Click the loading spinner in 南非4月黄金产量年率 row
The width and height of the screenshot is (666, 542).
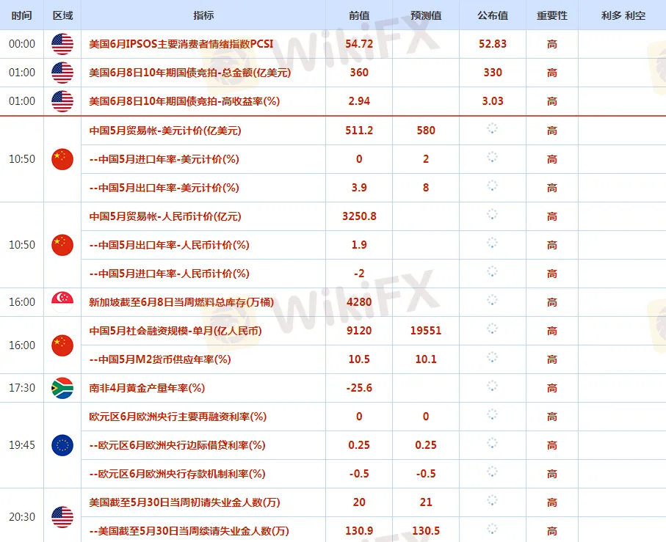(492, 388)
